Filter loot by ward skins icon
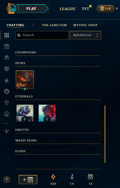Screen dimensions: 120x188 point(7,103)
